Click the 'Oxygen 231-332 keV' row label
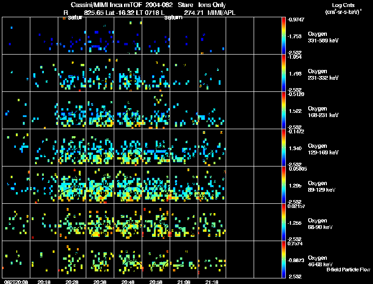 pos(323,75)
